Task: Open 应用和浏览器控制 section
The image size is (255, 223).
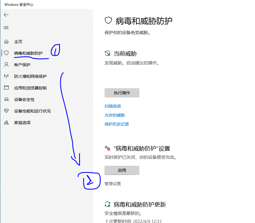Action: coord(30,88)
